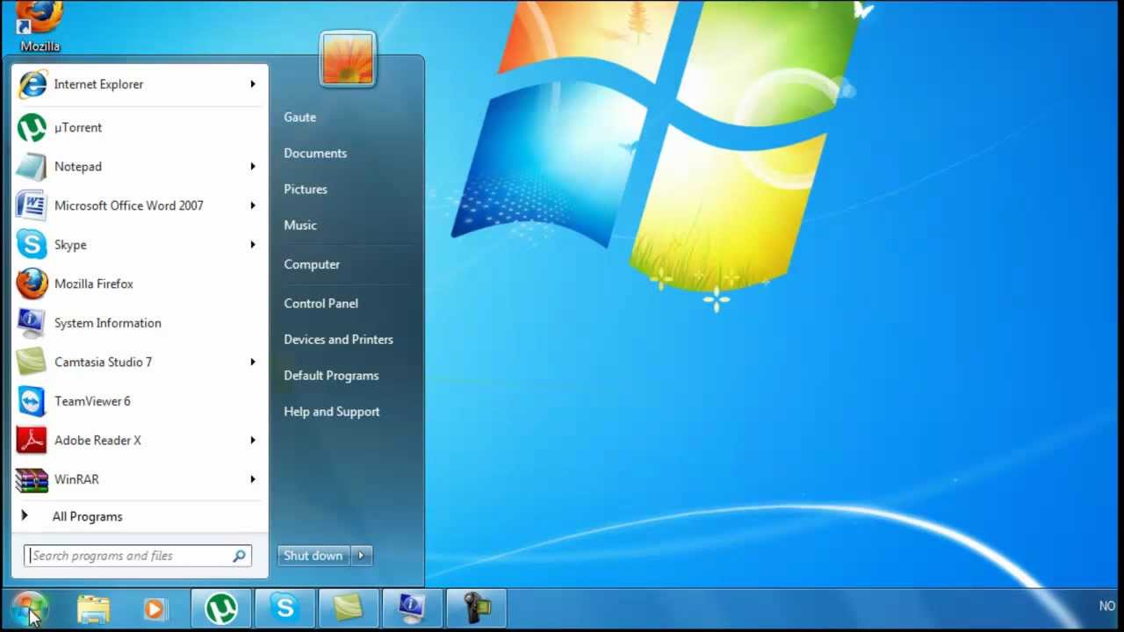Open Documents from Start menu
The image size is (1124, 632).
(x=315, y=153)
